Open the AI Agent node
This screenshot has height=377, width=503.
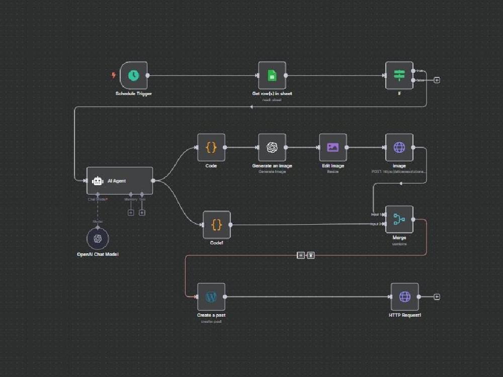tap(120, 180)
